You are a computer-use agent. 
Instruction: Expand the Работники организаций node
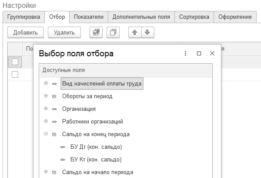[46, 122]
